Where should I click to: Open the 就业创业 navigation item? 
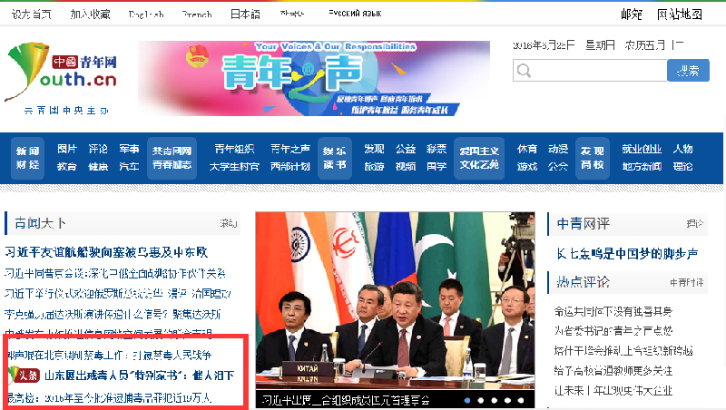pyautogui.click(x=642, y=149)
